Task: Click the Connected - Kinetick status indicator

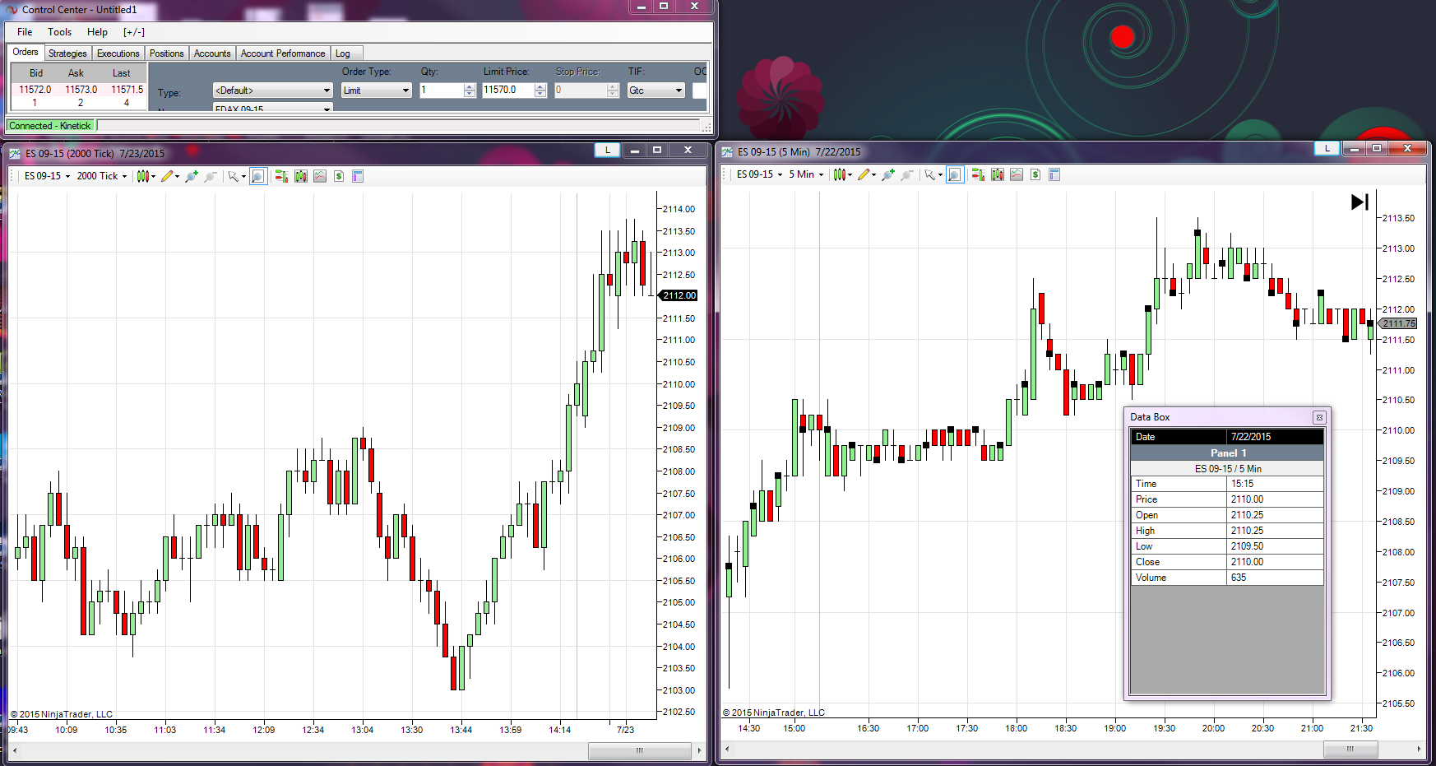Action: pos(50,126)
